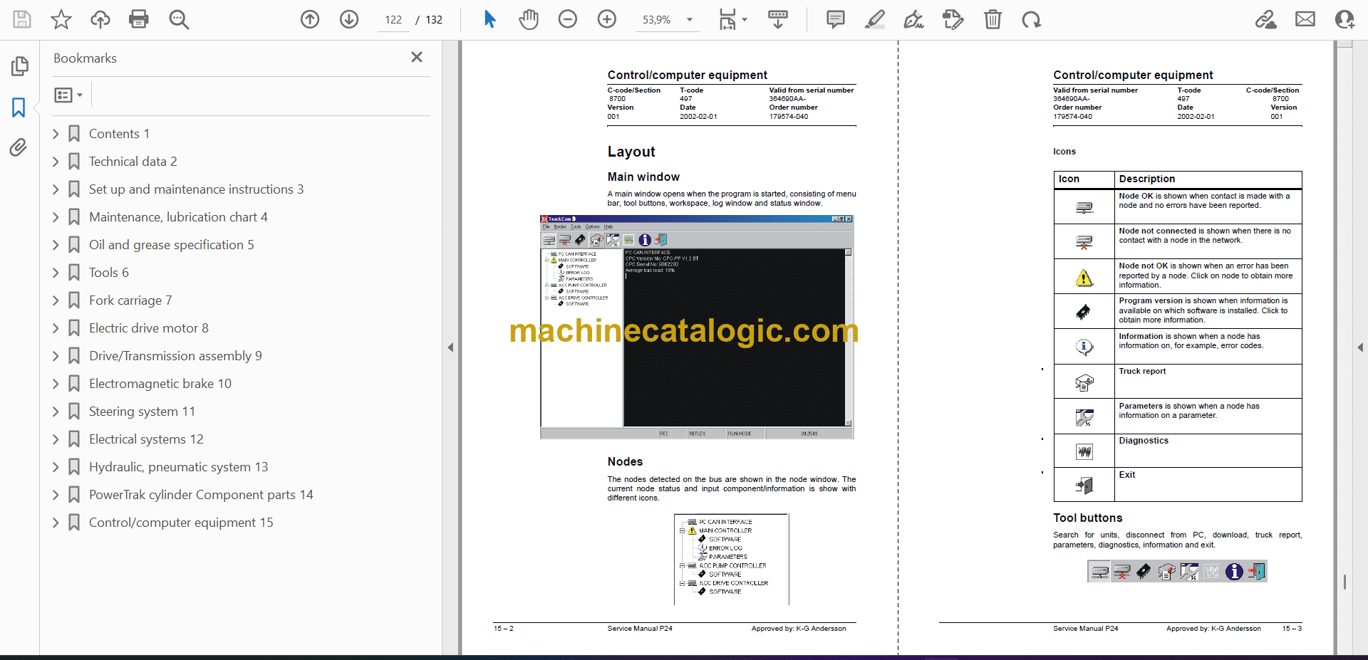
Task: Expand Maintenance, lubrication chart 4 bookmark
Action: click(56, 217)
